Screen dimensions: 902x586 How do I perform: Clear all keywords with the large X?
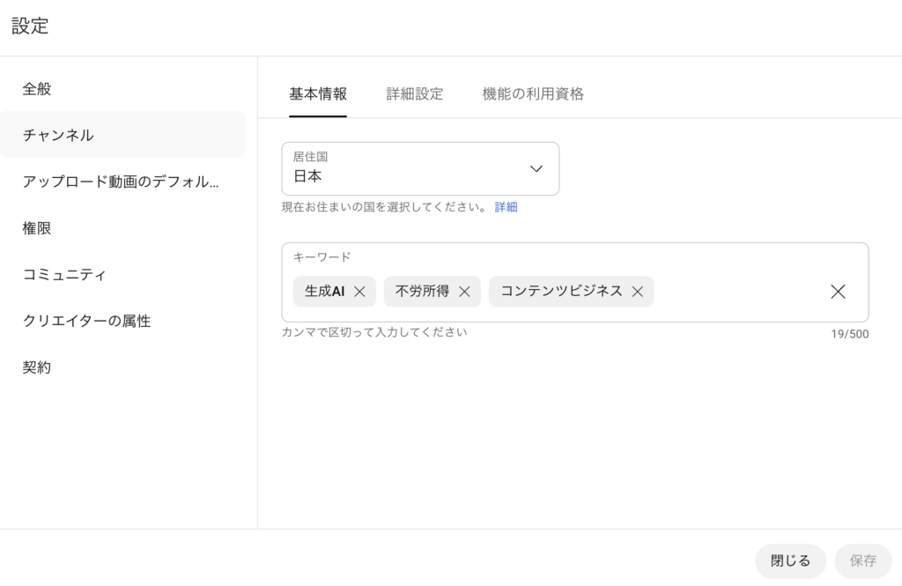pyautogui.click(x=838, y=292)
